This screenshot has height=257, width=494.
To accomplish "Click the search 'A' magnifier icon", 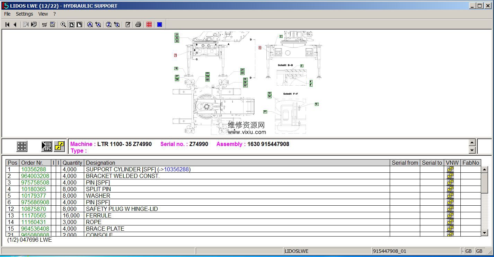I will (90, 25).
